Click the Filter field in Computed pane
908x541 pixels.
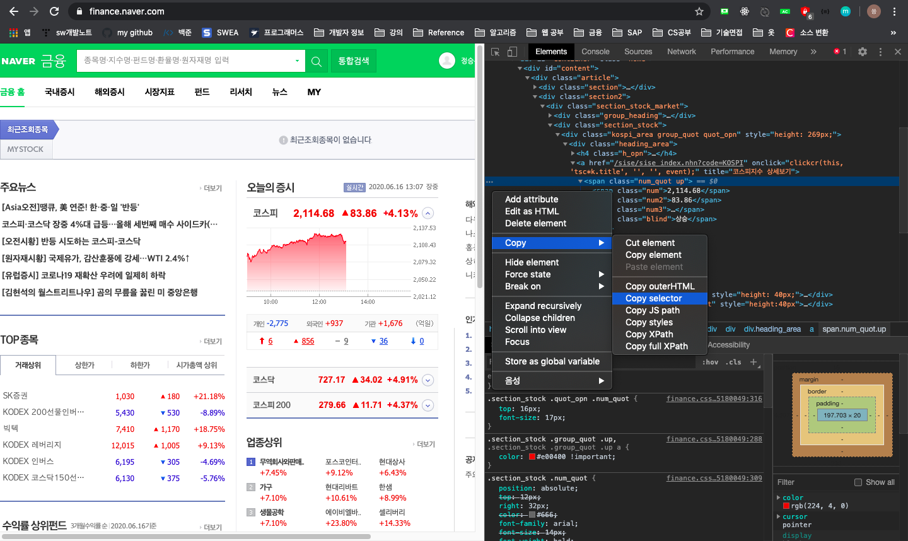(x=812, y=482)
